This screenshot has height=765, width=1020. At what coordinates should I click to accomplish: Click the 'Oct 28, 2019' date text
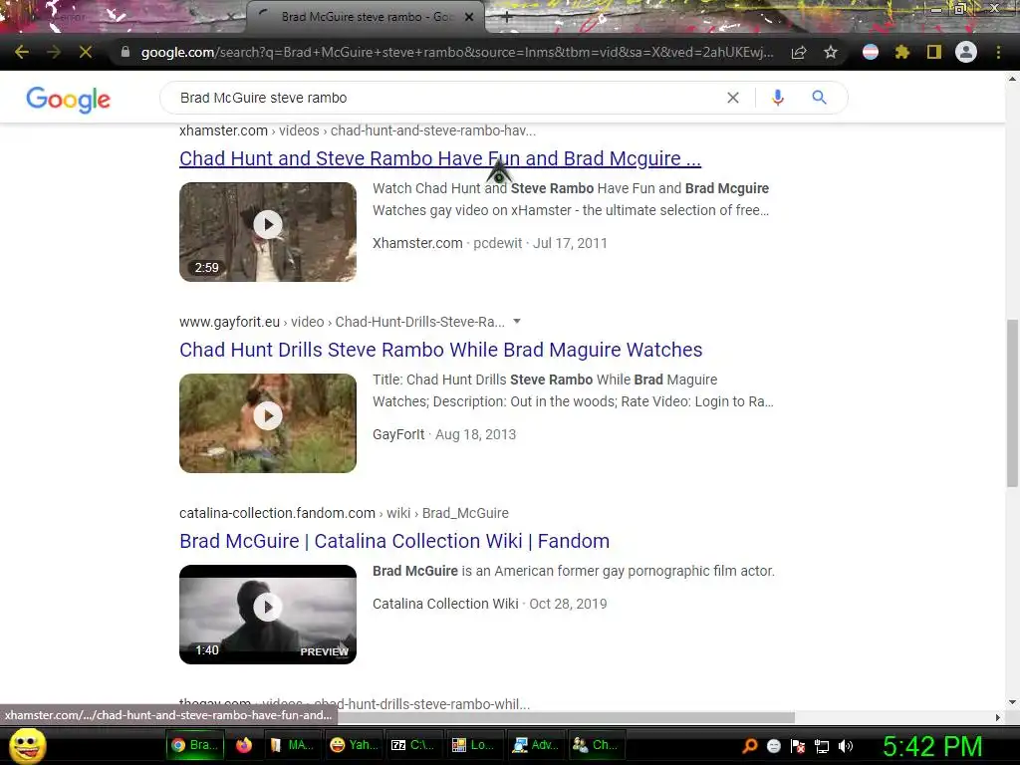(568, 604)
